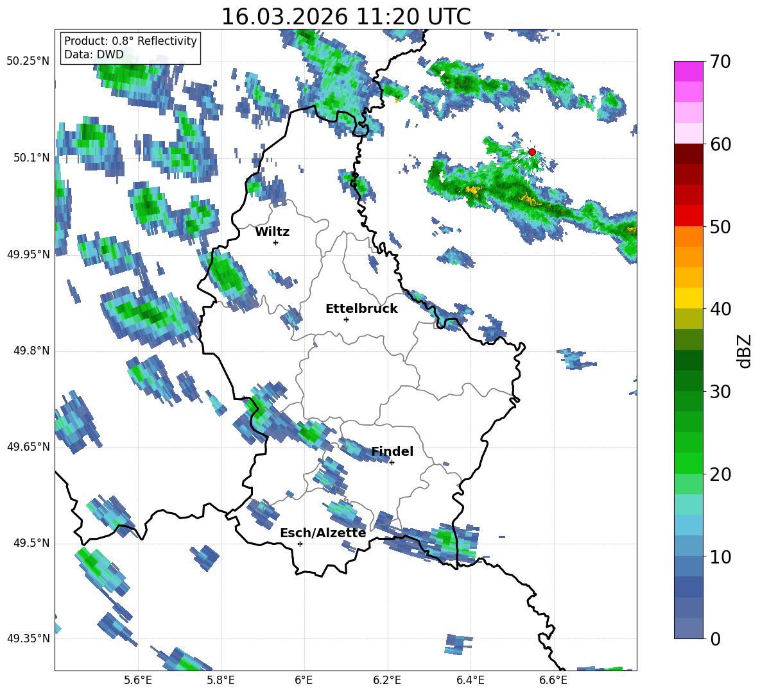Screen dimensions: 760x693
Task: Click the 6.6°E longitude tick label
Action: (553, 680)
